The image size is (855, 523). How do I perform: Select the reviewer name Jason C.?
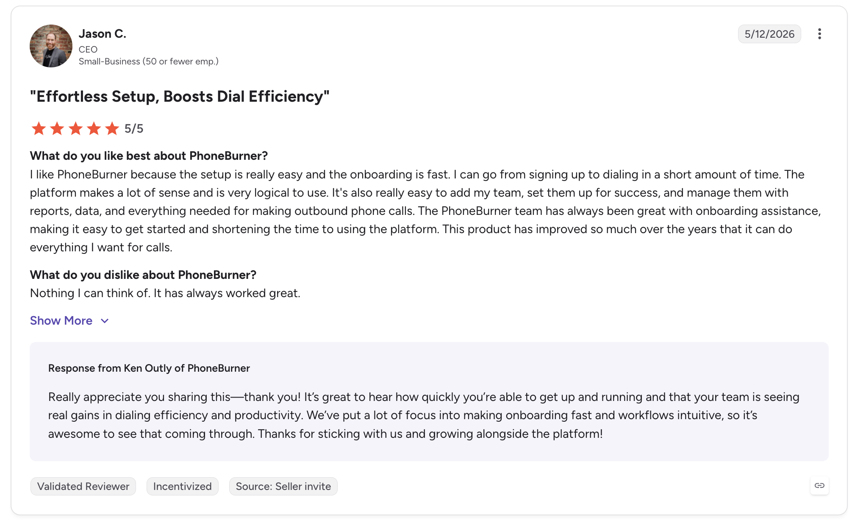pyautogui.click(x=103, y=34)
